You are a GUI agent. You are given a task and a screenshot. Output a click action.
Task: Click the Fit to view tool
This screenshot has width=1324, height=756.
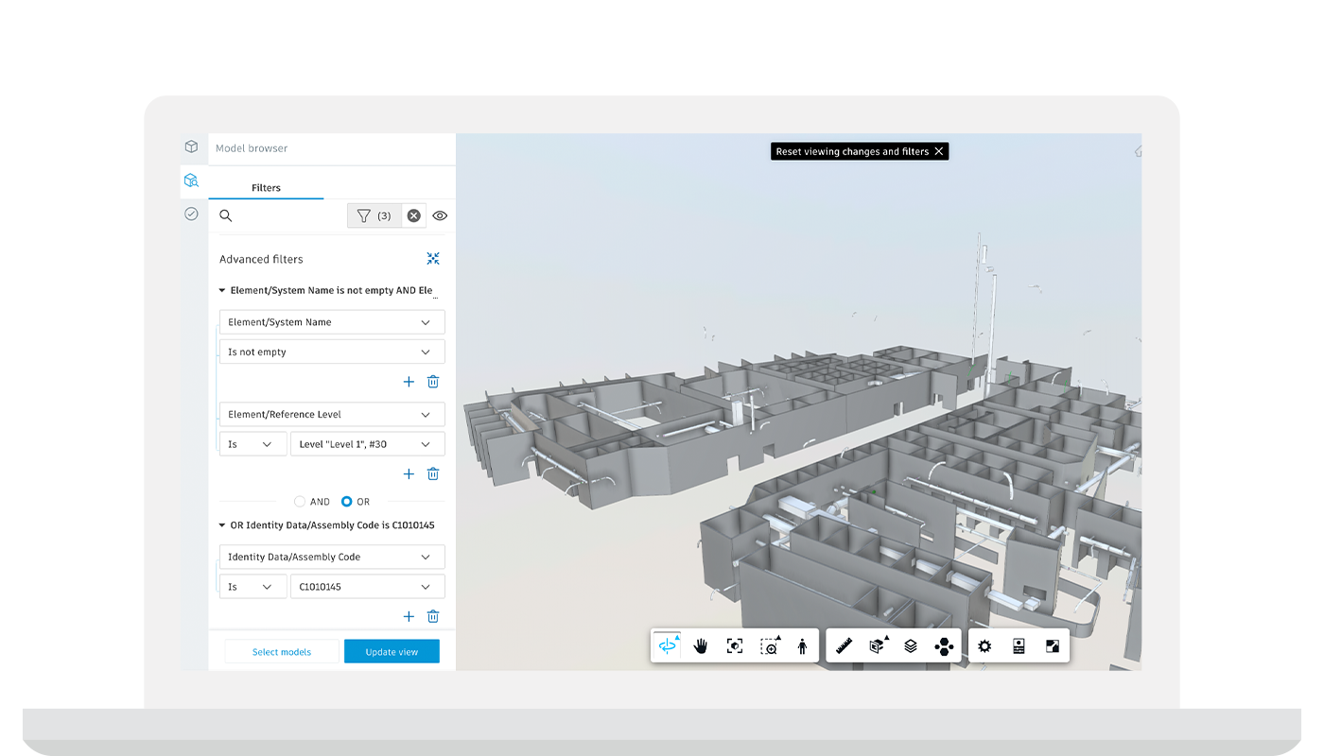pyautogui.click(x=735, y=645)
